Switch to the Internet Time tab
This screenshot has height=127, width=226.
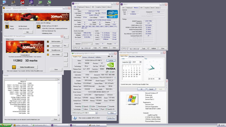(x=140, y=56)
